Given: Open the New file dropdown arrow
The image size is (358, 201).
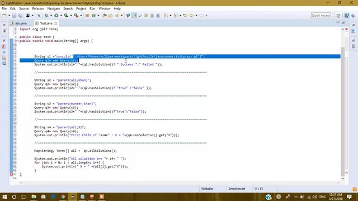Looking at the screenshot, I should (9, 16).
